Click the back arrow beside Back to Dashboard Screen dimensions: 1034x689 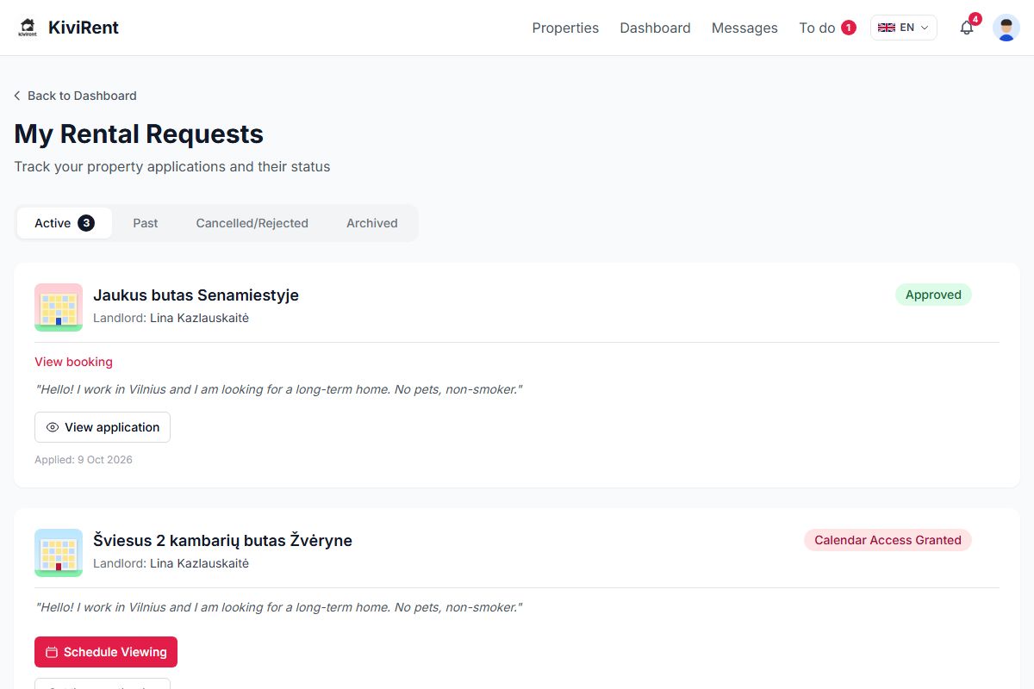pyautogui.click(x=17, y=96)
